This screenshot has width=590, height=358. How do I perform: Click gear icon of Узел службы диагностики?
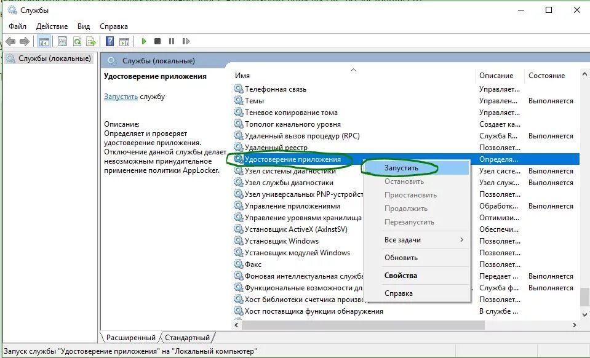pyautogui.click(x=238, y=183)
